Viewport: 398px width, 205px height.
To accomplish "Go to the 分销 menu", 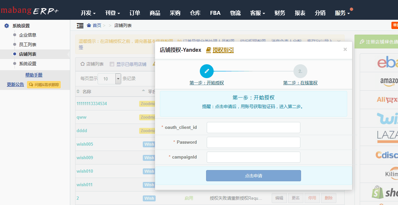I will click(320, 13).
